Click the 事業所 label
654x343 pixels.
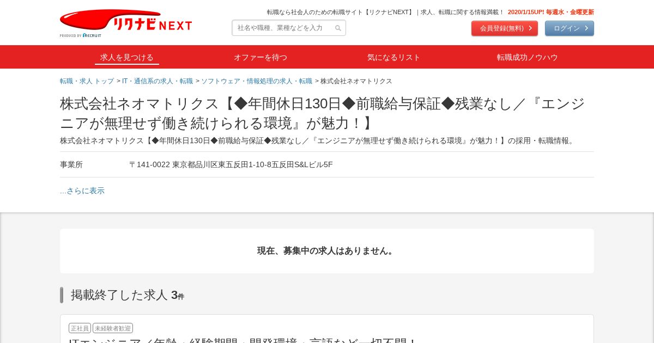pos(71,164)
